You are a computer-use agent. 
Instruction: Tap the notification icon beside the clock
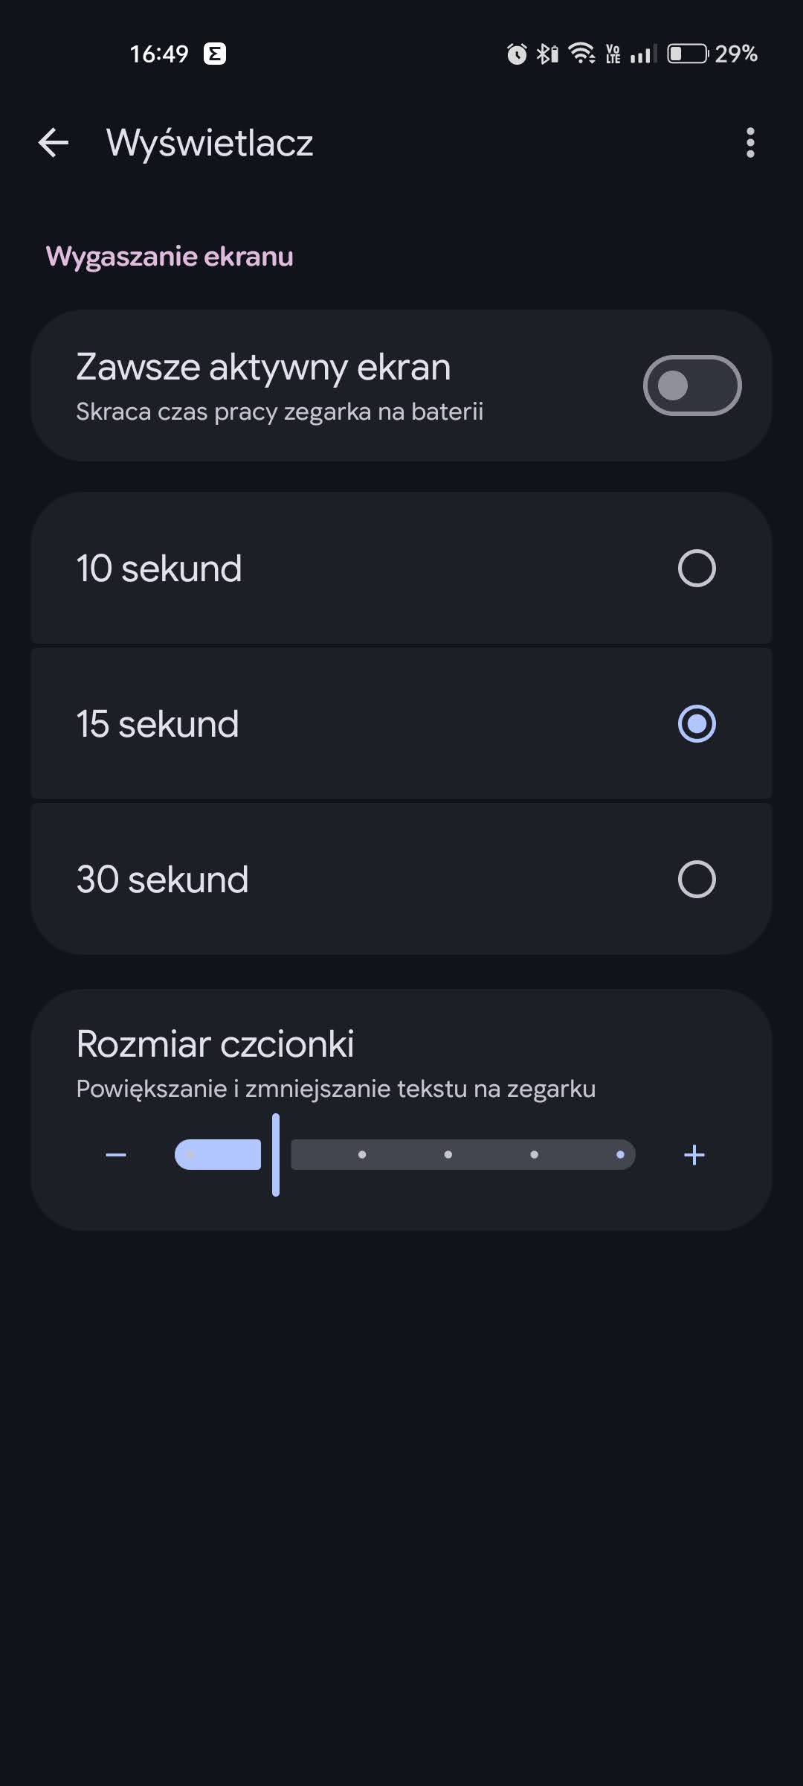click(215, 54)
